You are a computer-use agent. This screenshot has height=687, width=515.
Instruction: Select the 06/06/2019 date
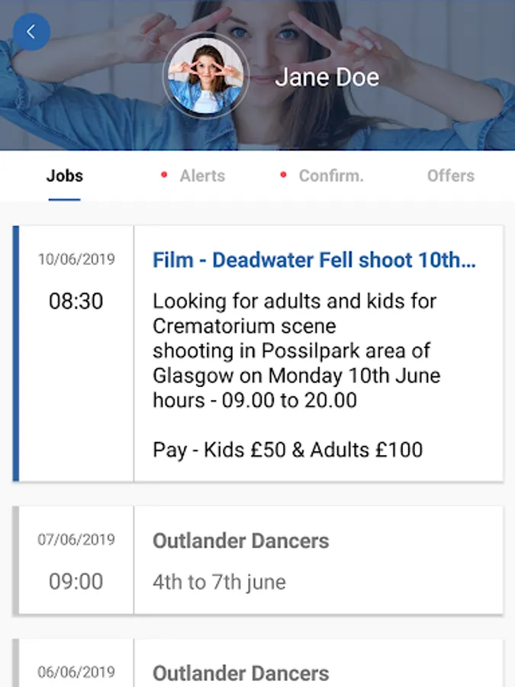[76, 672]
